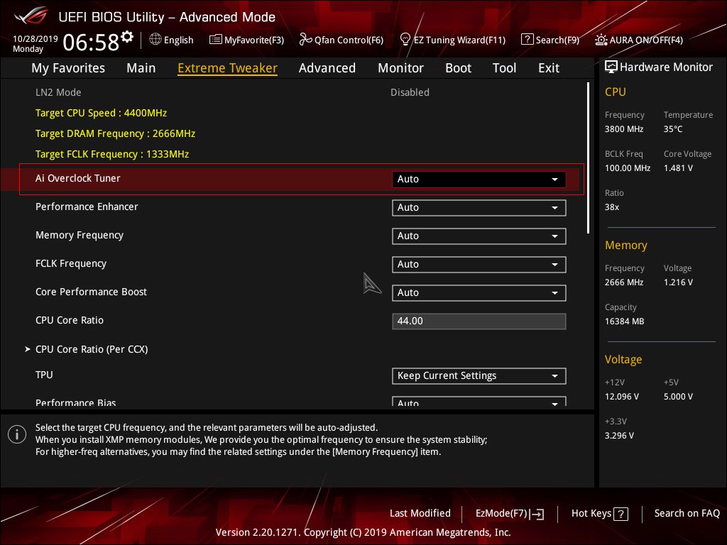This screenshot has width=727, height=545.
Task: Open the Monitor tab
Action: point(400,67)
